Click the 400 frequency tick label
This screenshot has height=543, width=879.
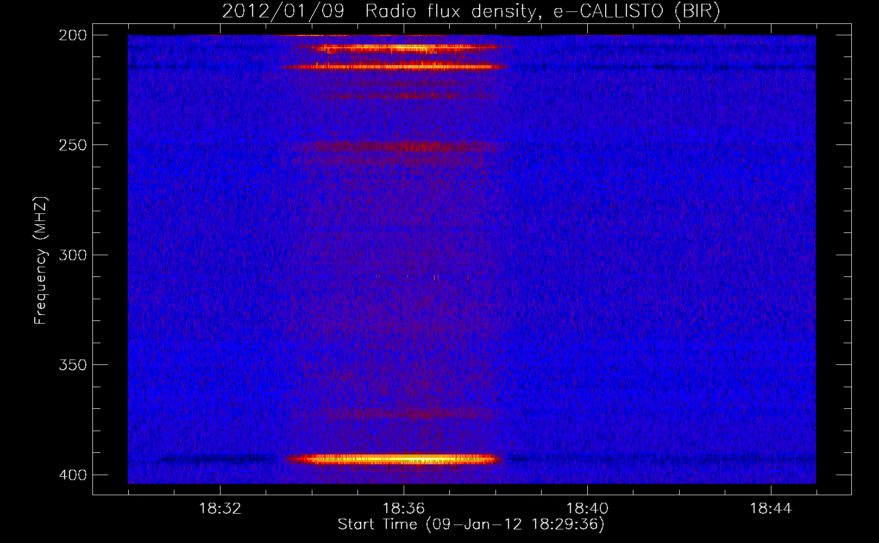click(72, 475)
